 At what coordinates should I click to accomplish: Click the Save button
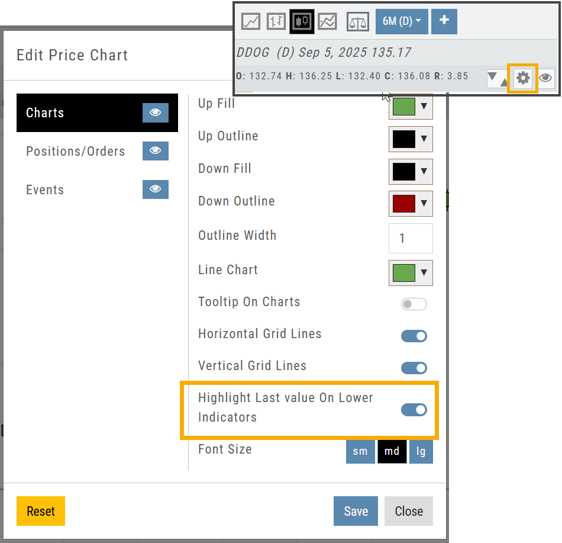356,511
